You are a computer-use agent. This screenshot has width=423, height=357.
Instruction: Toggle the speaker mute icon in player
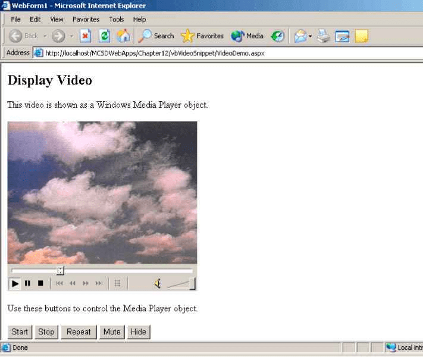click(158, 283)
